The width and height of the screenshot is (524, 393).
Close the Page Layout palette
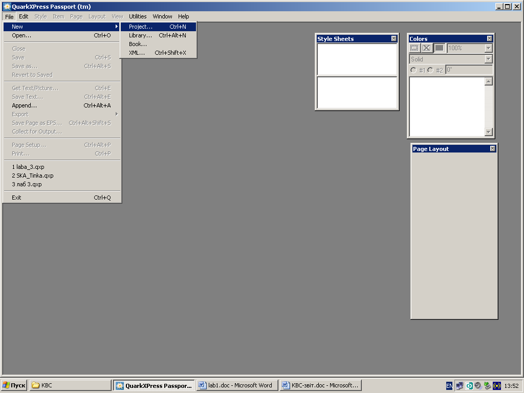(492, 148)
